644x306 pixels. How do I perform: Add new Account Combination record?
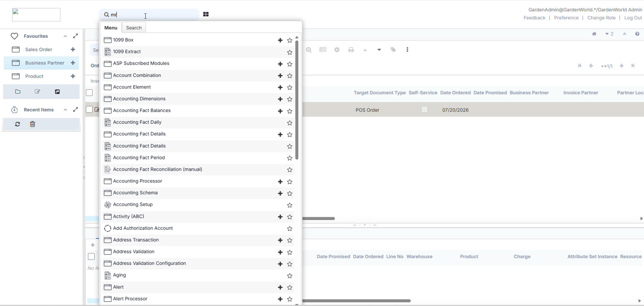click(280, 75)
